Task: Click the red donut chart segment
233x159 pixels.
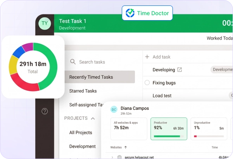Action: (24, 83)
